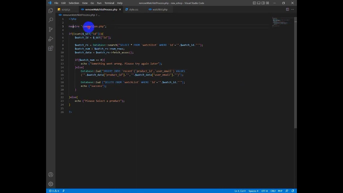Open errors and warnings problems indicator
The height and width of the screenshot is (193, 343).
pos(54,191)
